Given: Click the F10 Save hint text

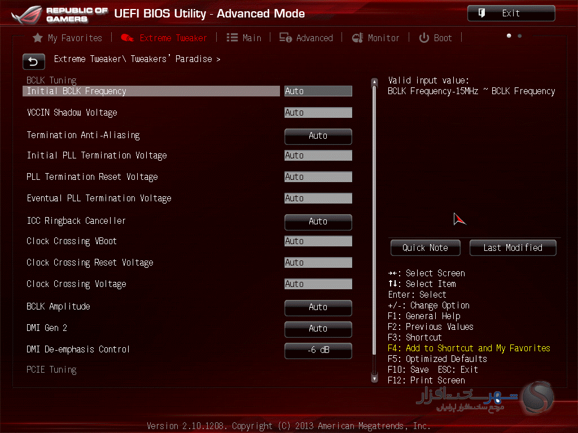Looking at the screenshot, I should (409, 370).
